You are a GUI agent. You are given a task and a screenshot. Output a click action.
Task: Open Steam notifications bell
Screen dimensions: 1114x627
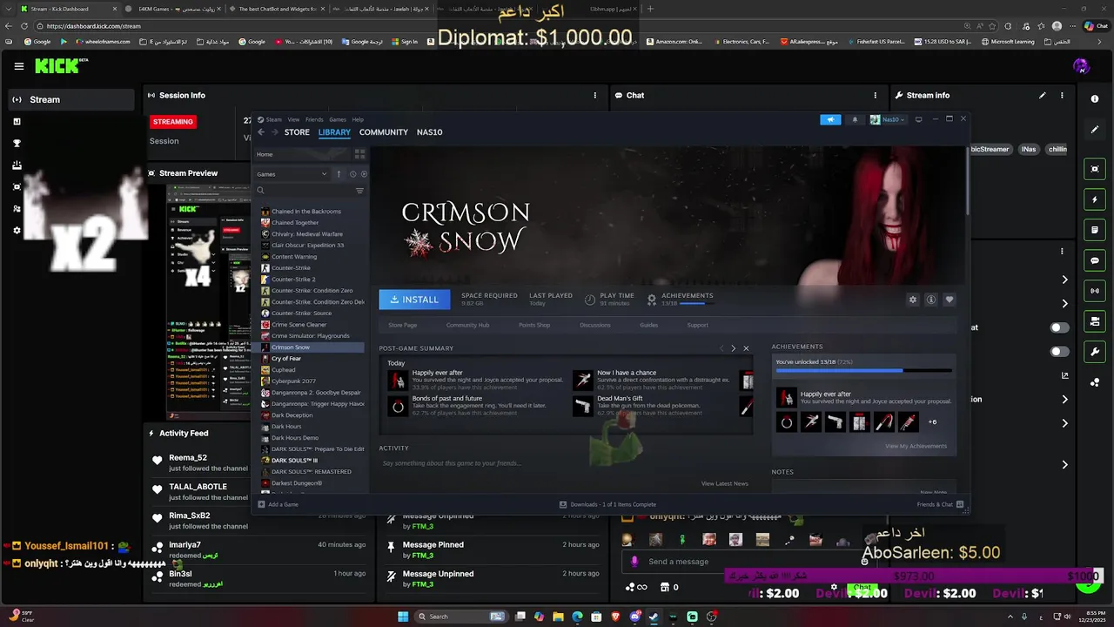tap(855, 119)
